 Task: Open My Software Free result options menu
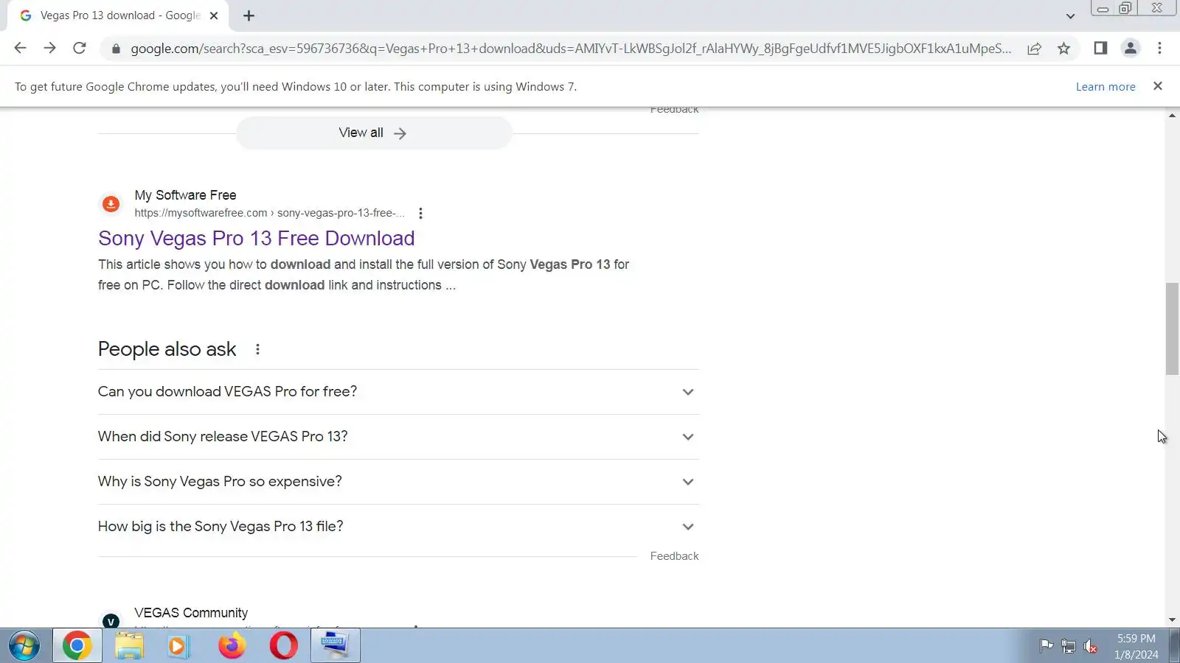click(x=420, y=213)
